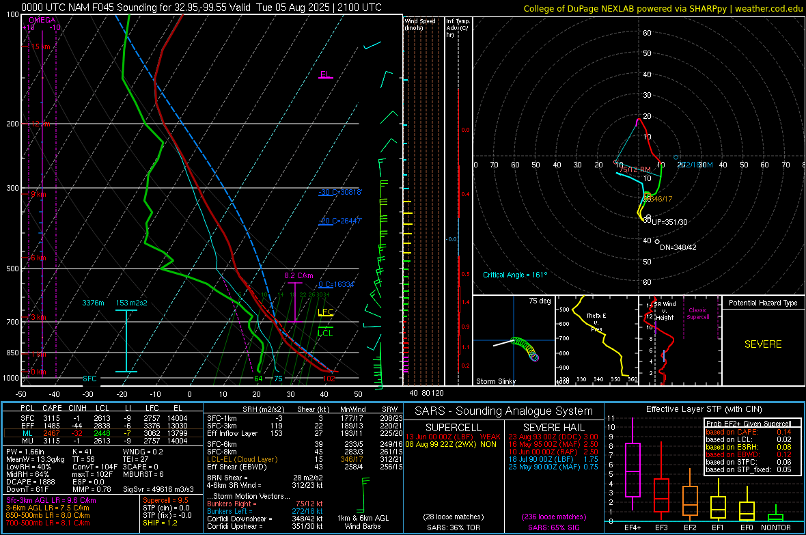The width and height of the screenshot is (806, 535).
Task: Click the SEVERE HAIL analogue column header
Action: click(553, 428)
